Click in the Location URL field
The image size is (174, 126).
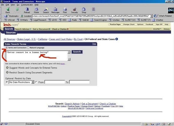pyautogui.click(x=91, y=16)
